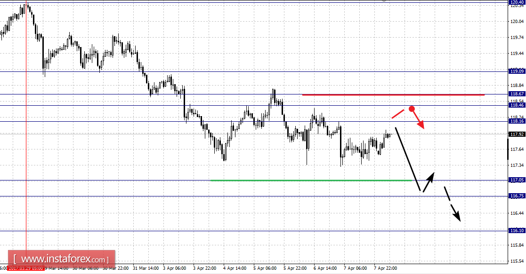Select the 118.46 price level label
Image resolution: width=526 pixels, height=274 pixels.
[x=517, y=105]
